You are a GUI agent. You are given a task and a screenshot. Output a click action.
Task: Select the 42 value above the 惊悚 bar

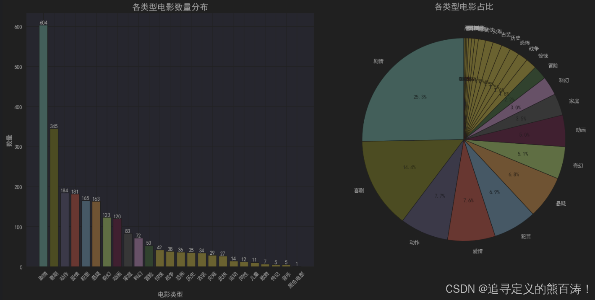pos(159,248)
